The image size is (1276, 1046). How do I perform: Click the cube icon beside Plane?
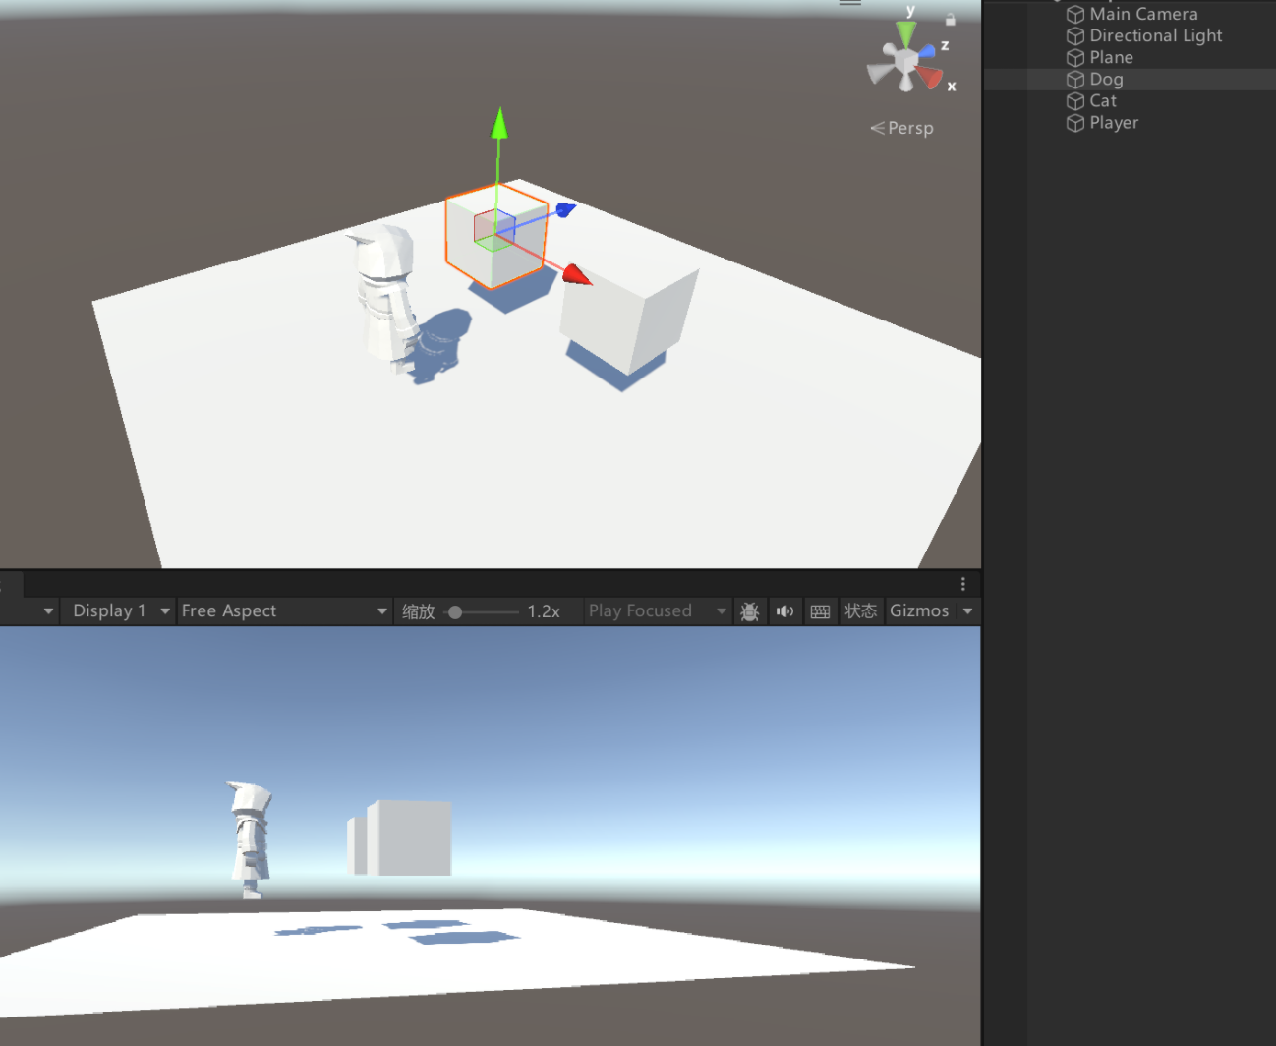click(1075, 57)
